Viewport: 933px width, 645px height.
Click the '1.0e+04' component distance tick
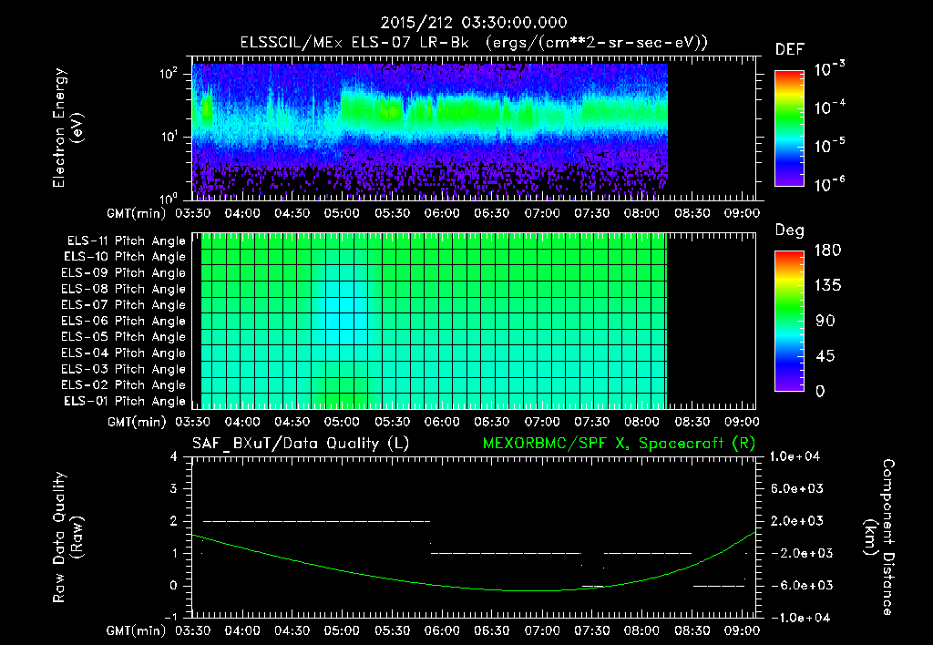[x=795, y=456]
